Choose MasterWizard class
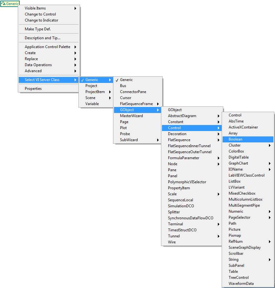The height and width of the screenshot is (288, 275). pos(138,116)
